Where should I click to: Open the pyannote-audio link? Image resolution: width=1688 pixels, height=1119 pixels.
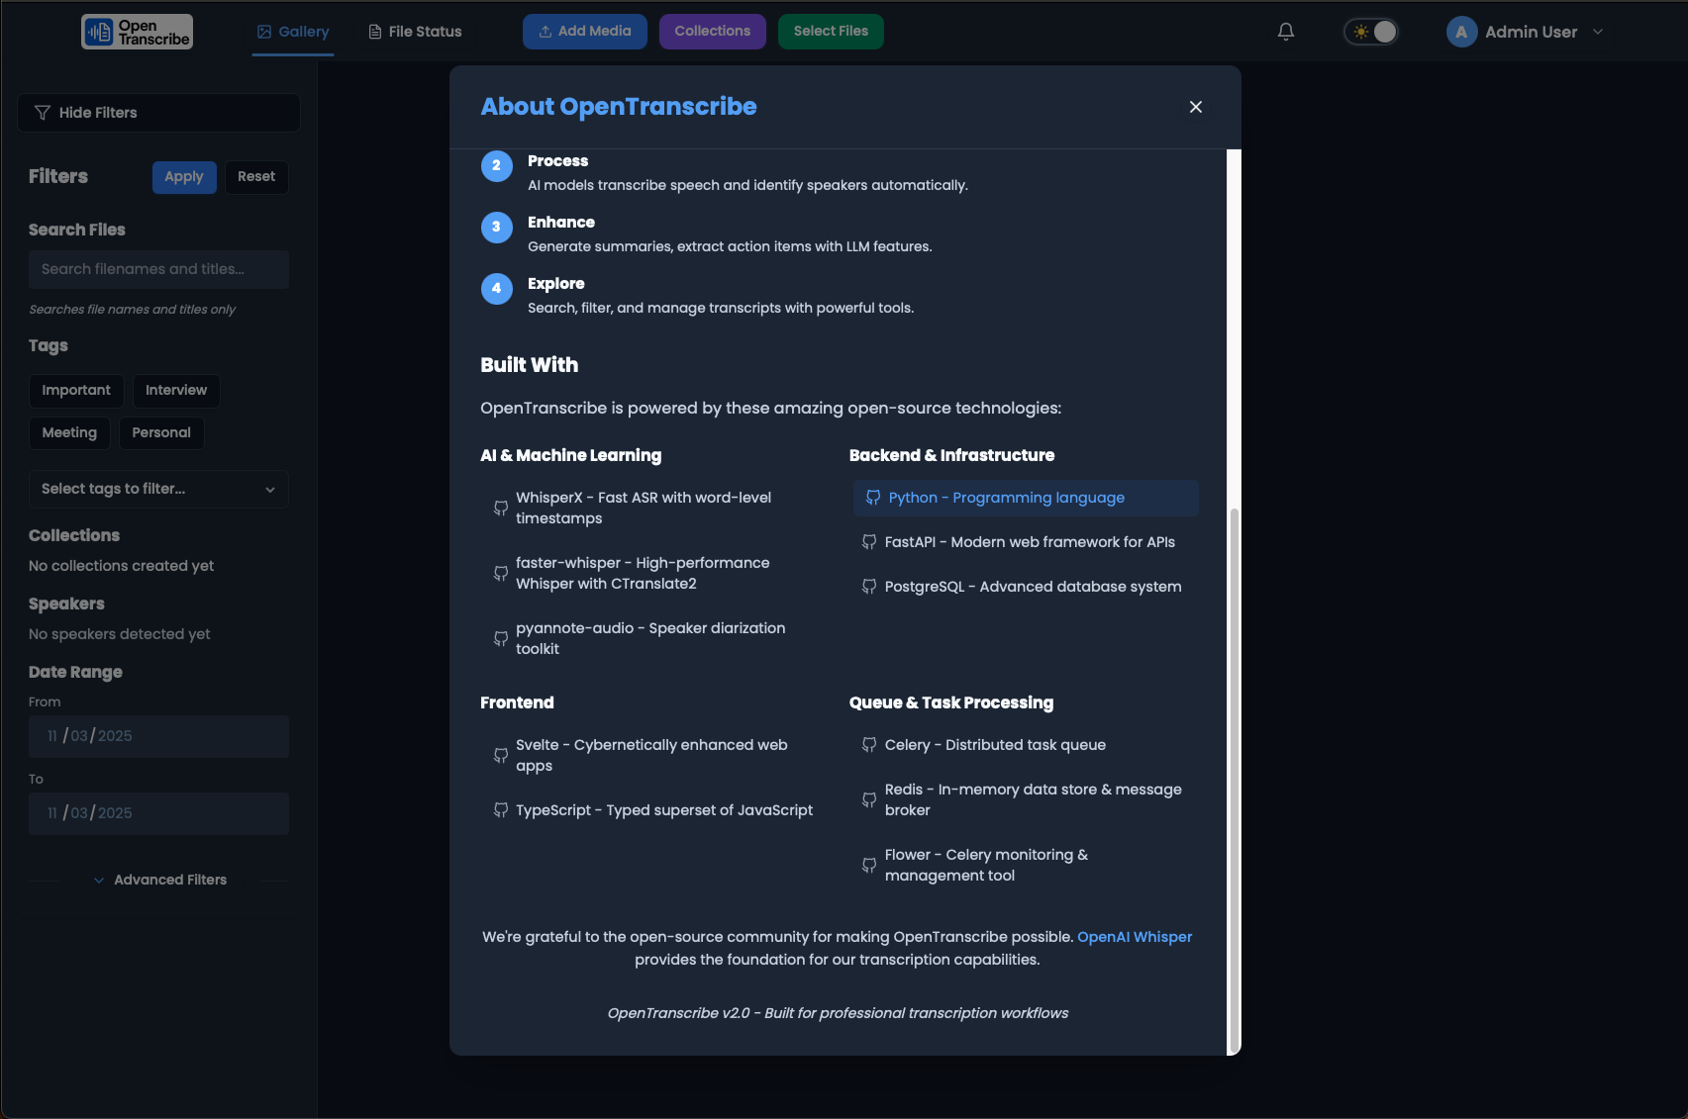[x=656, y=639]
